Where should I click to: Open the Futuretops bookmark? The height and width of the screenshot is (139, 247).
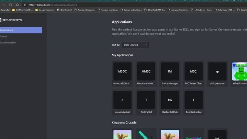pos(225,10)
